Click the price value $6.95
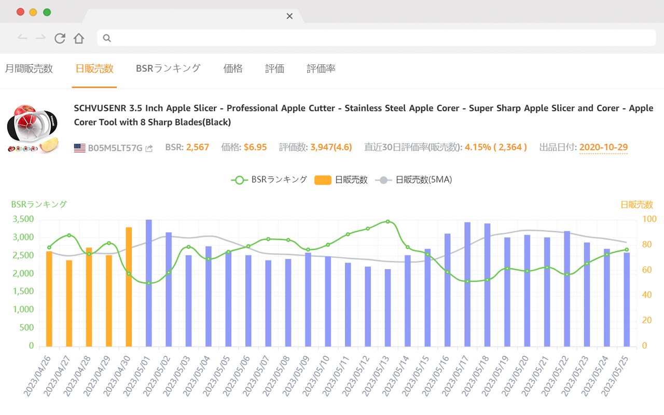Image resolution: width=664 pixels, height=415 pixels. point(255,147)
